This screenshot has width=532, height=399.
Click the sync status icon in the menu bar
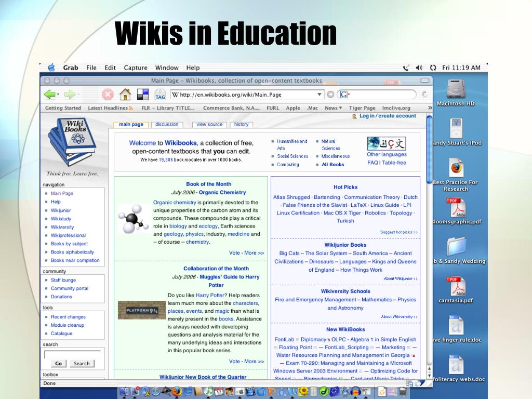click(433, 68)
